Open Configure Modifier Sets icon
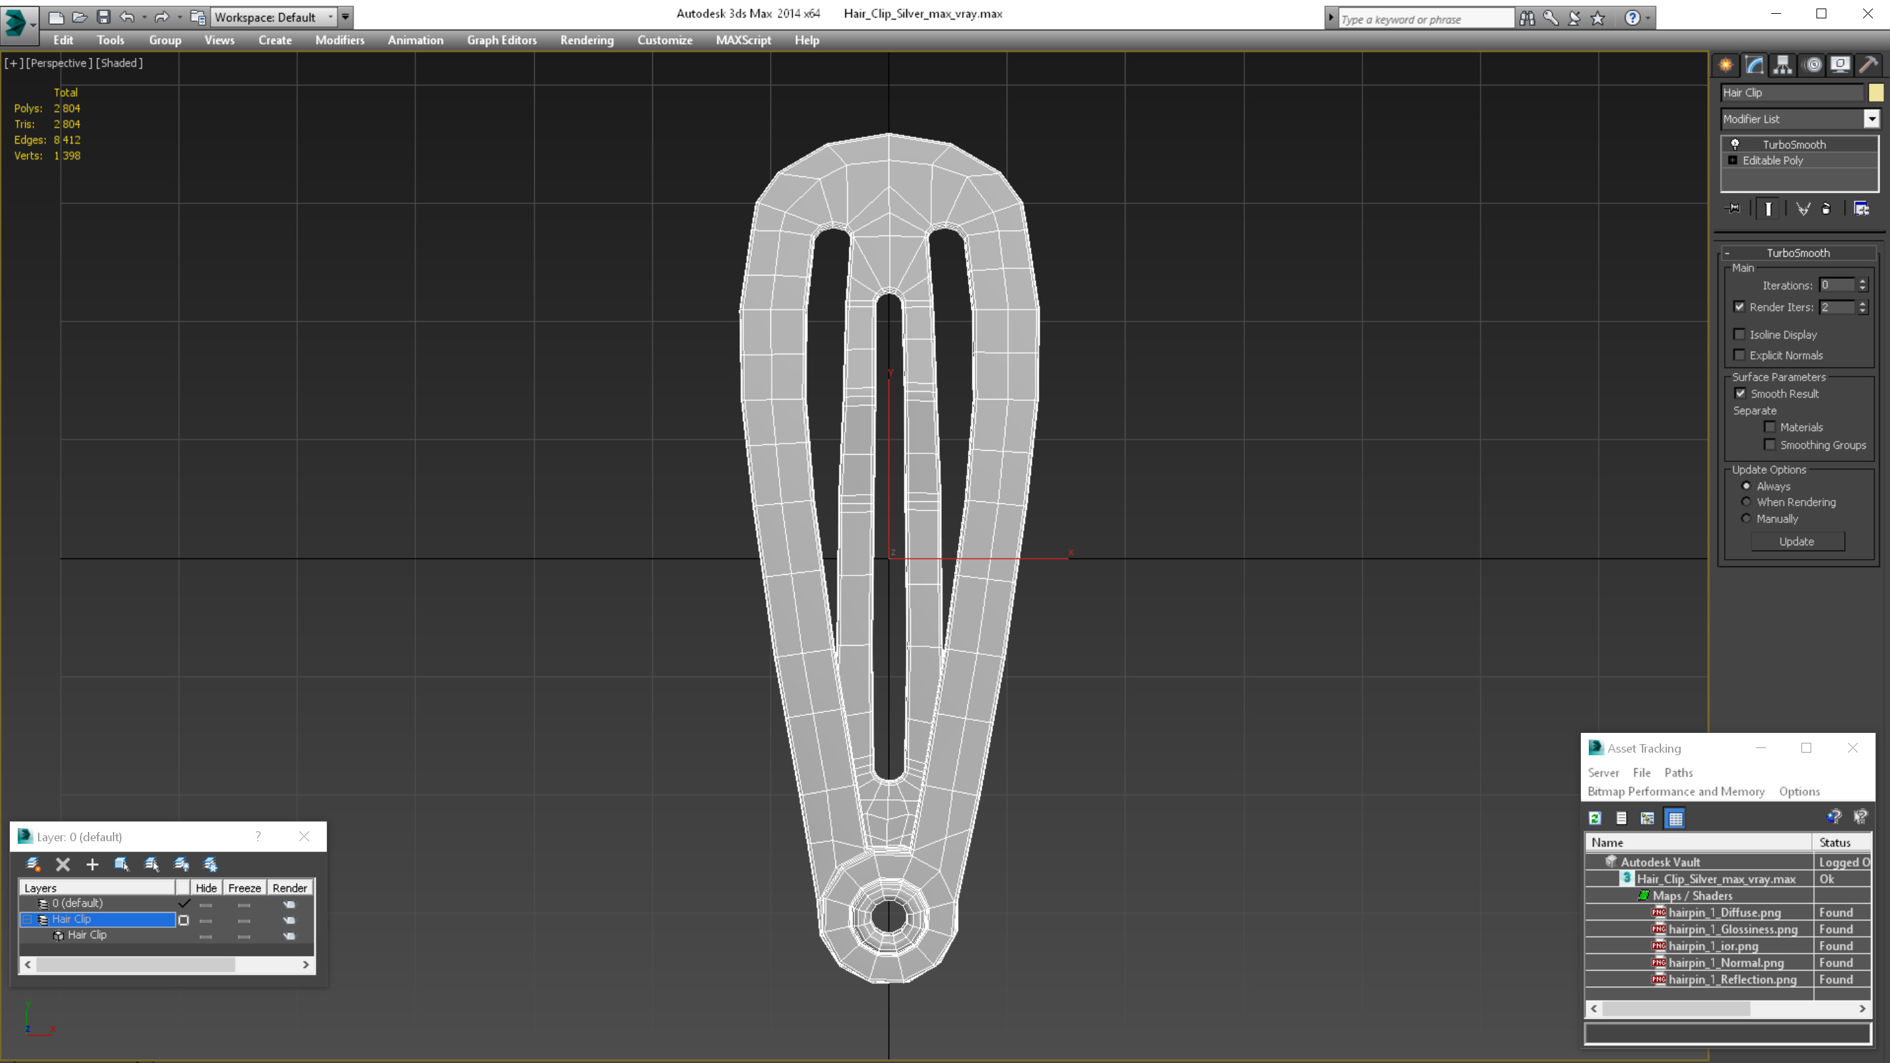The width and height of the screenshot is (1890, 1063). point(1861,209)
